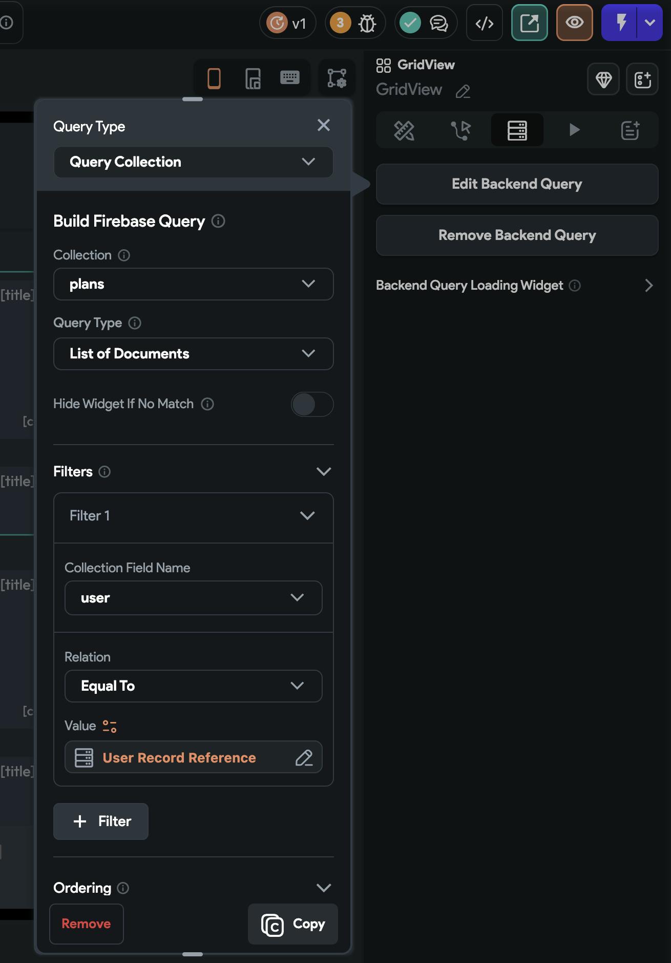Screen dimensions: 671x963
Task: Open the plans Collection dropdown
Action: pos(194,284)
